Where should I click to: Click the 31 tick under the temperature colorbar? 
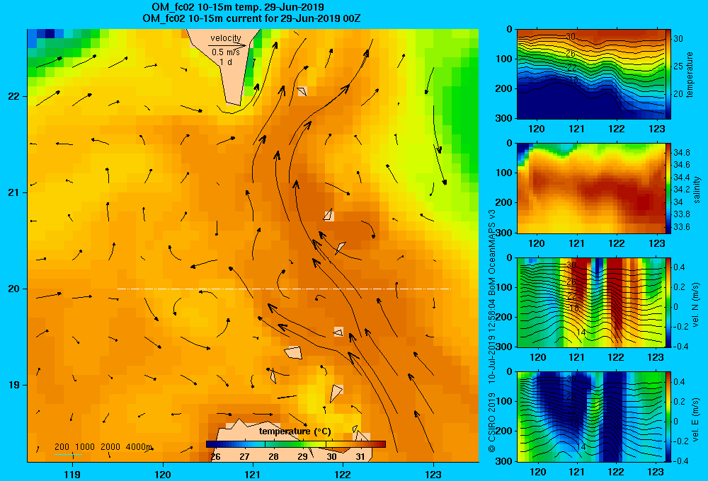(x=360, y=457)
